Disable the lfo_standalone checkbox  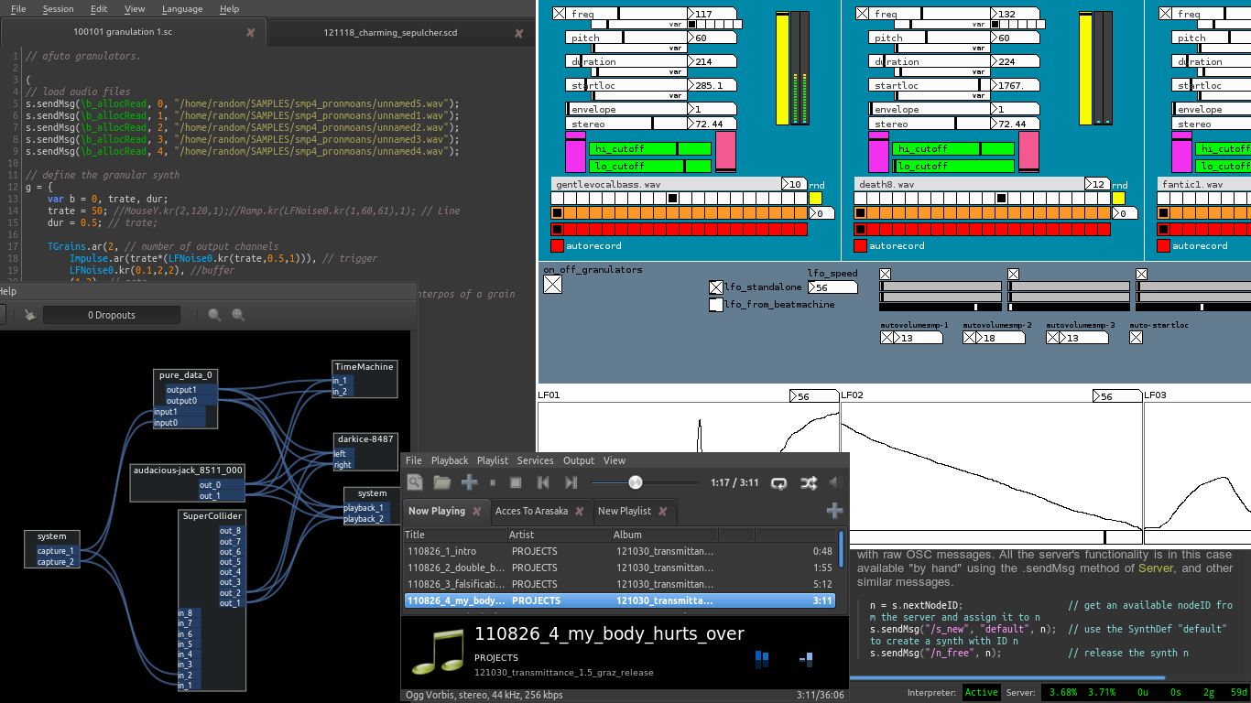click(x=716, y=287)
